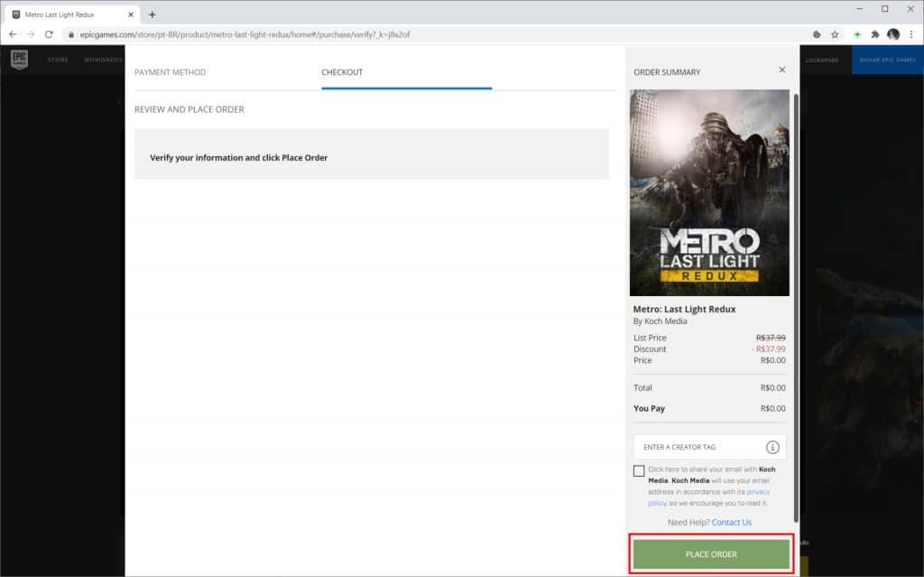924x577 pixels.
Task: Click the 'Order Summary' heading
Action: [667, 72]
